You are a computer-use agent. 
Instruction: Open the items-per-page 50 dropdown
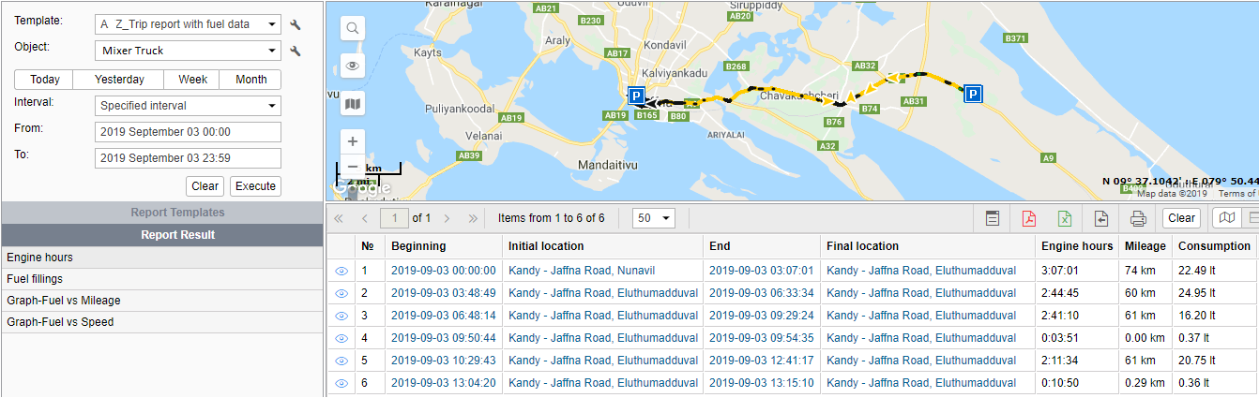coord(654,218)
